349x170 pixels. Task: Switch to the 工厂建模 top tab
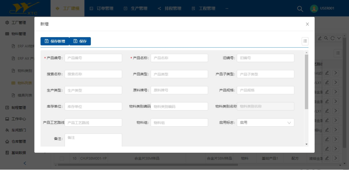click(67, 9)
